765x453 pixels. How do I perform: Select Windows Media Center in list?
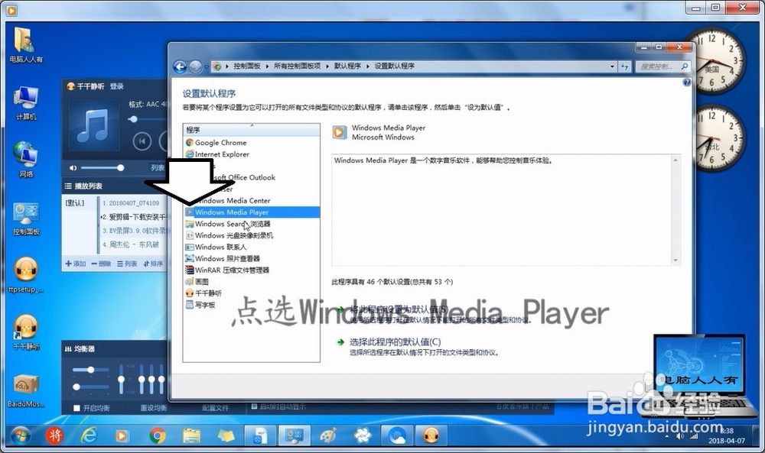pos(233,201)
